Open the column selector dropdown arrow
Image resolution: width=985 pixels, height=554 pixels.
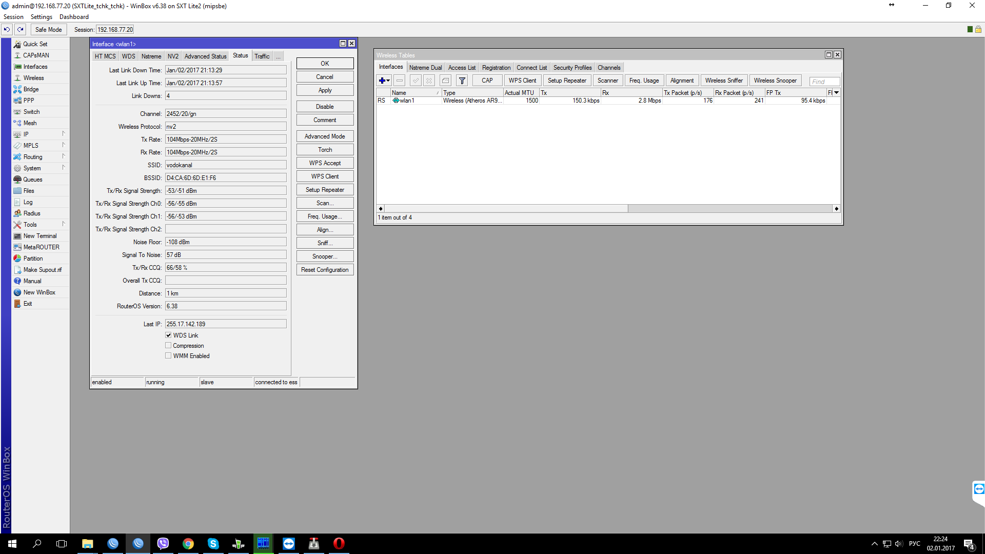coord(836,92)
